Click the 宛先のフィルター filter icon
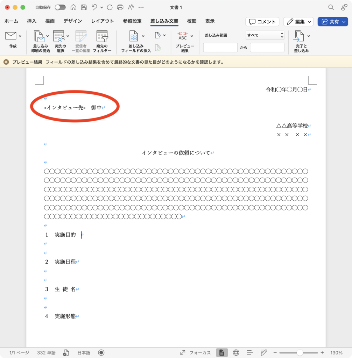 pyautogui.click(x=102, y=36)
